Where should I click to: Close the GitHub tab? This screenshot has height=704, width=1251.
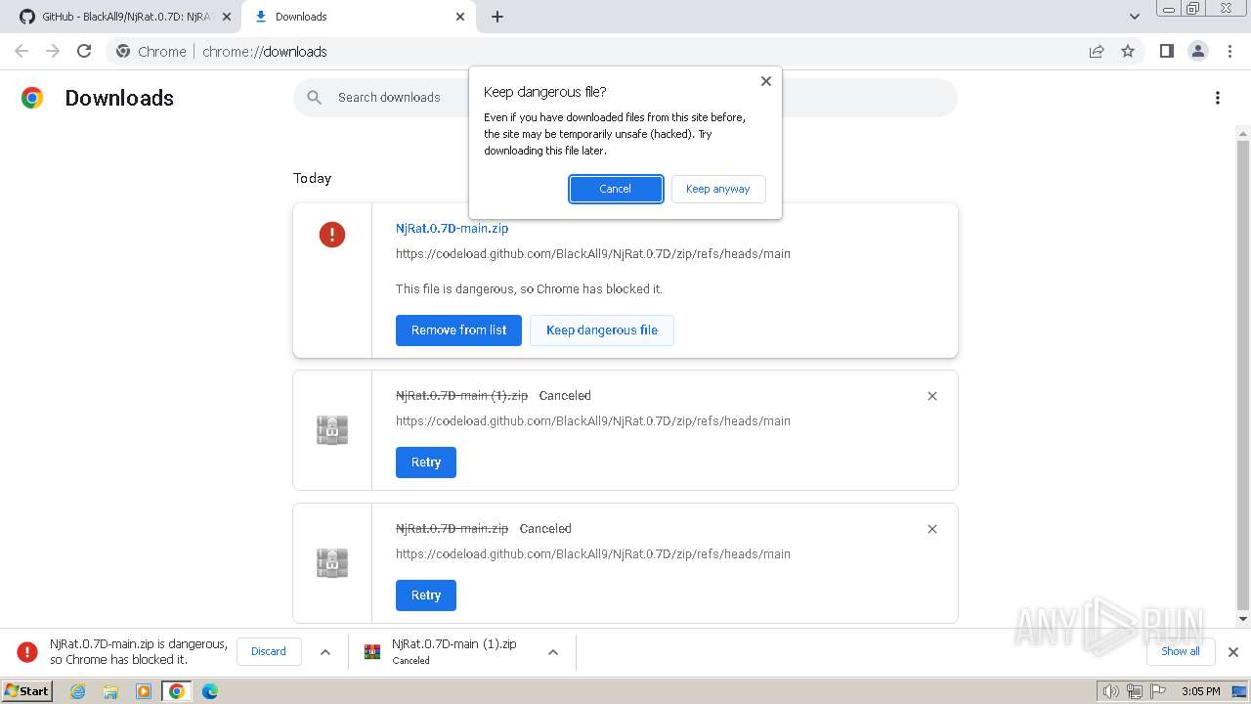227,17
